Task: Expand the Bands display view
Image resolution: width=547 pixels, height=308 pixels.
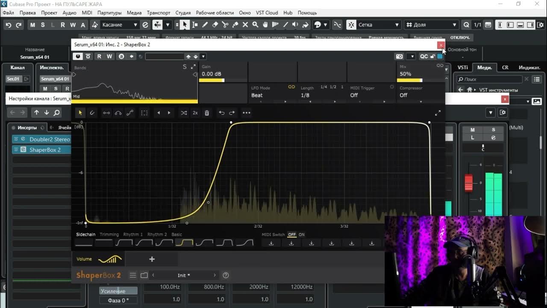Action: (x=193, y=67)
